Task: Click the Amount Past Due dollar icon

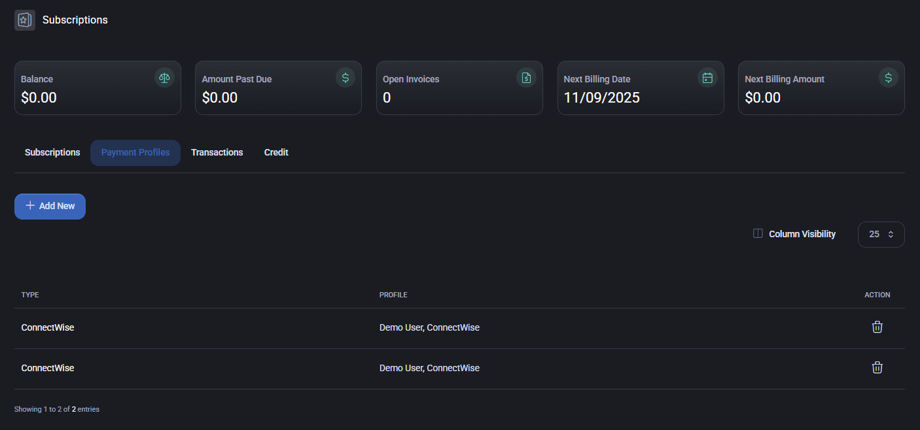Action: 345,78
